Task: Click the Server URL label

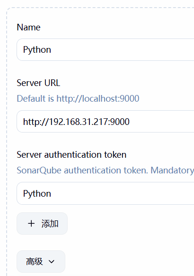Action: point(38,83)
